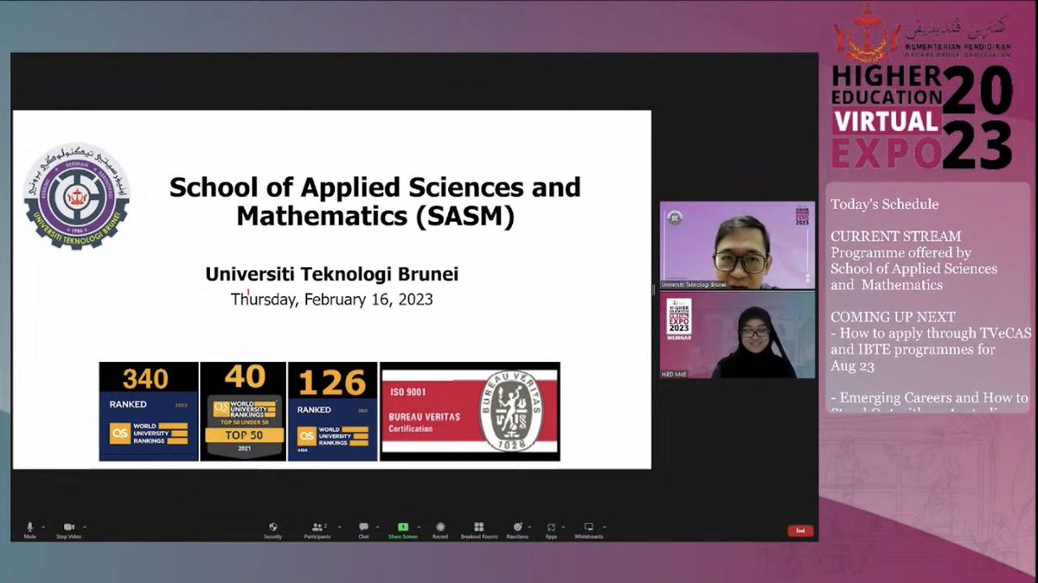Open Whiteboards

point(589,529)
